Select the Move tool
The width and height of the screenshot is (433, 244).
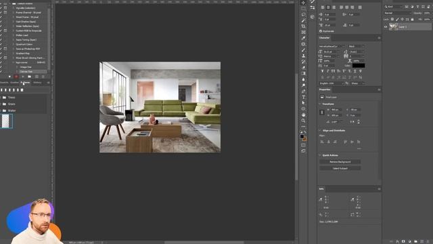tap(303, 3)
